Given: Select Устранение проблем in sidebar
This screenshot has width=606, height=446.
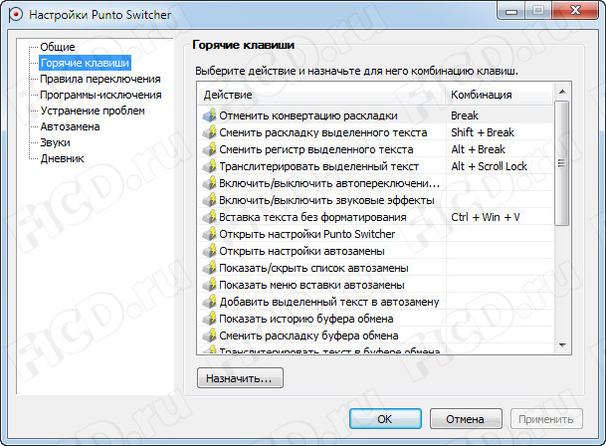Looking at the screenshot, I should (93, 111).
